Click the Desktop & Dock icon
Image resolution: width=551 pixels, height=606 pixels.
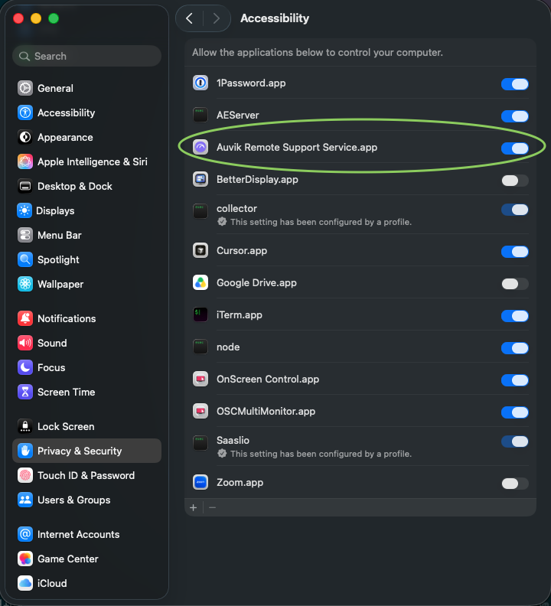tap(25, 186)
